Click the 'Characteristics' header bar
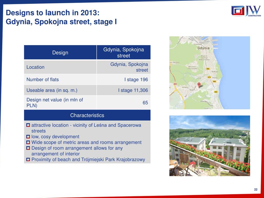 coord(87,115)
